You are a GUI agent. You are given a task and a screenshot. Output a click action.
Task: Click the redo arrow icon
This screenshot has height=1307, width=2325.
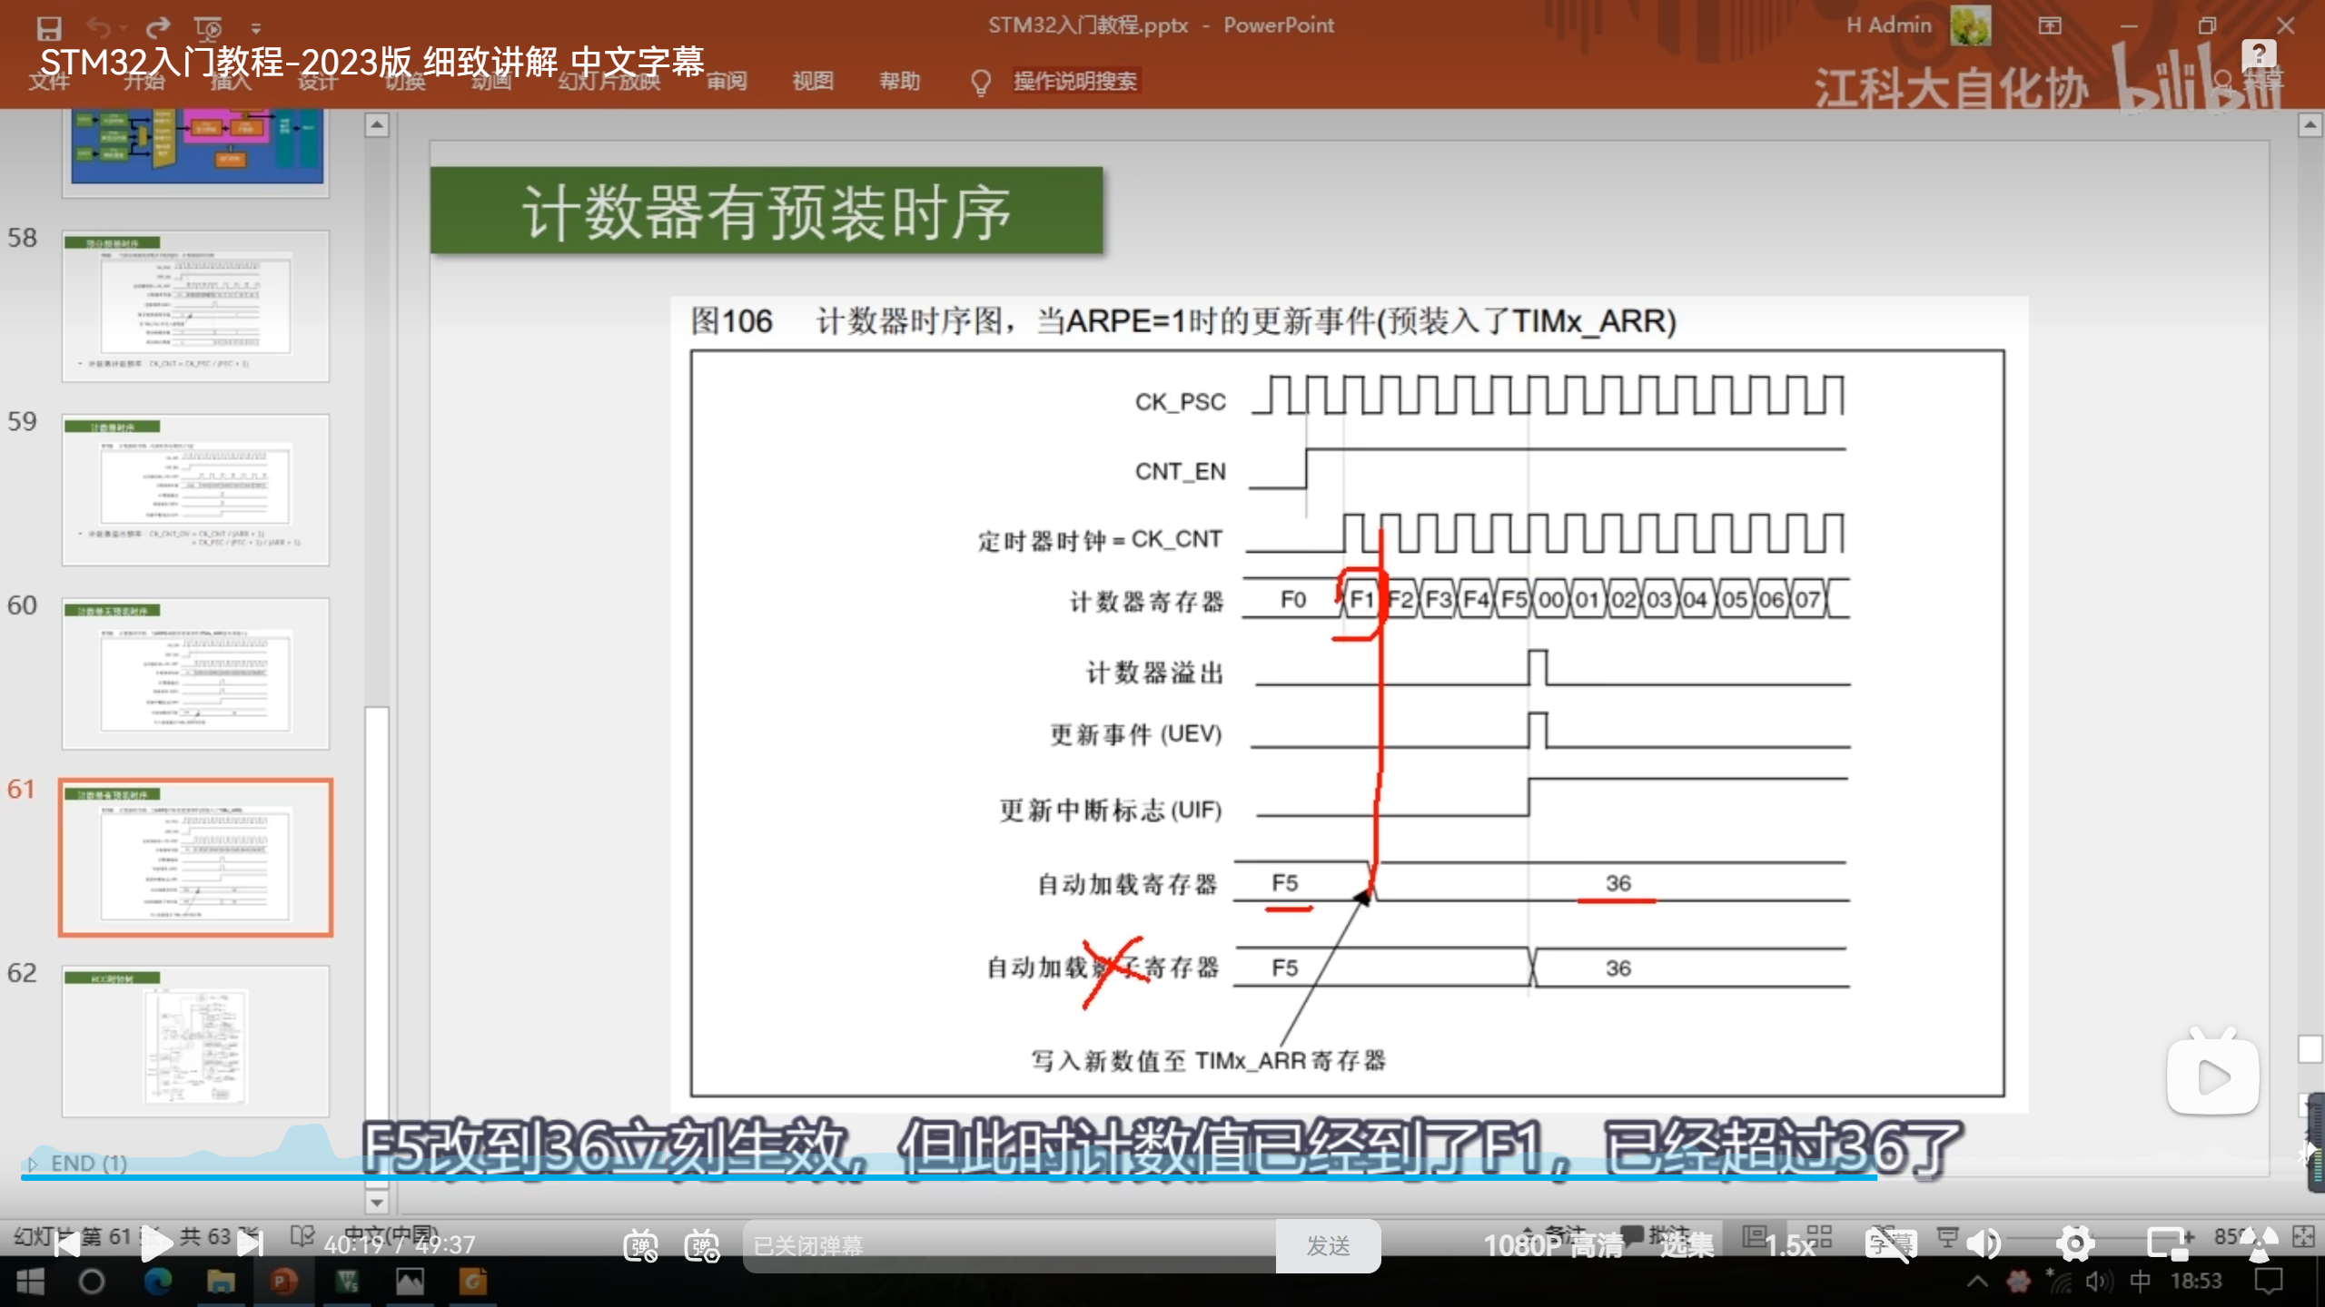pyautogui.click(x=158, y=27)
